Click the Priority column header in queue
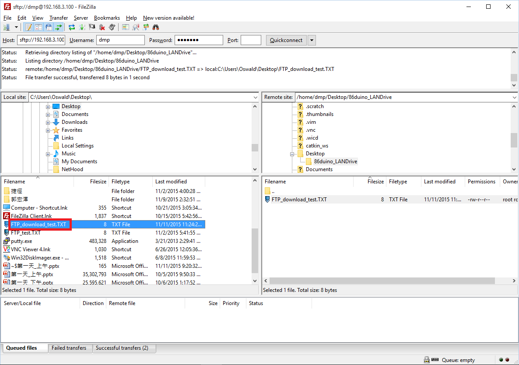The width and height of the screenshot is (519, 365). coord(233,303)
